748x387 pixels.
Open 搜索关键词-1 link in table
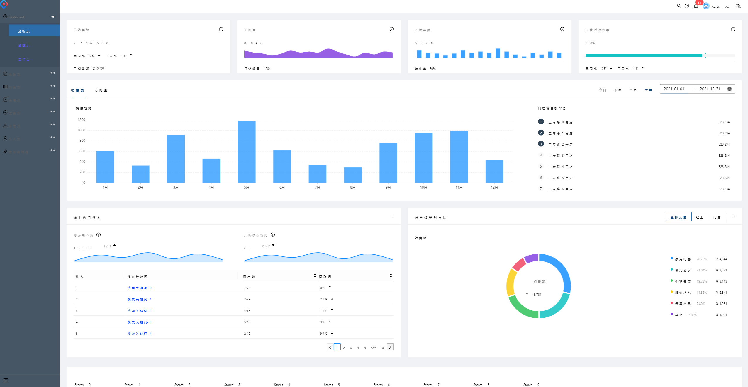[139, 299]
